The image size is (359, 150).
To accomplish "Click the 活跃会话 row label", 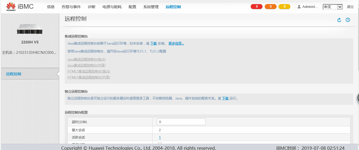I will pyautogui.click(x=78, y=137).
